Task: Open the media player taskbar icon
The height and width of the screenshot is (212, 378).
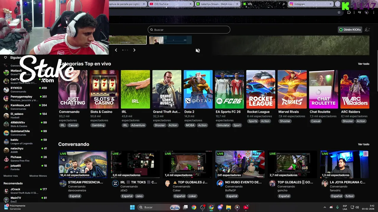Action: (x=237, y=207)
